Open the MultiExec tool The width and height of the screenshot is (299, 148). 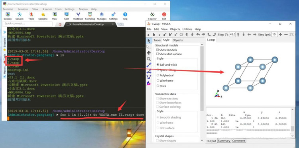click(x=78, y=16)
